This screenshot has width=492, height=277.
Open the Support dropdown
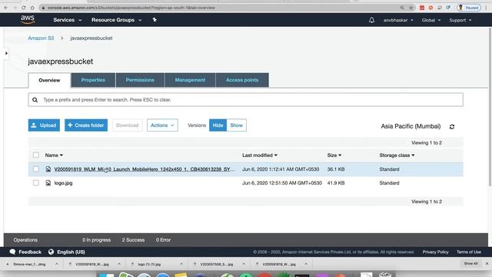click(460, 20)
